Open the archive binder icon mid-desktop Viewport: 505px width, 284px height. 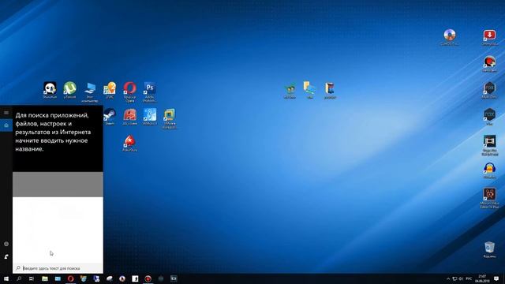(x=330, y=90)
